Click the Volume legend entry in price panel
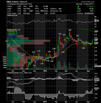Screen dimensions: 101x103 [x=14, y=39]
